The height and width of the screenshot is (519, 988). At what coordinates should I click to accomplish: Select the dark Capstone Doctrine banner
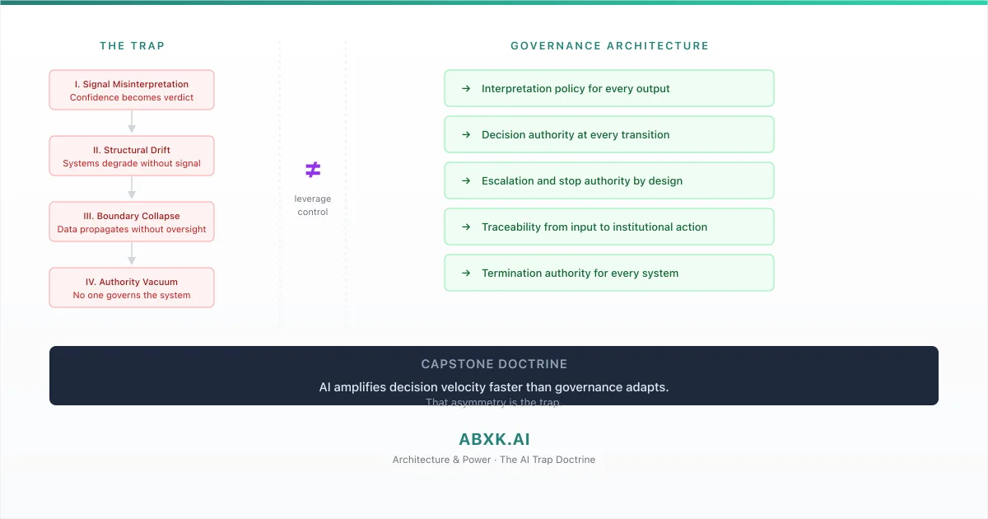click(494, 375)
